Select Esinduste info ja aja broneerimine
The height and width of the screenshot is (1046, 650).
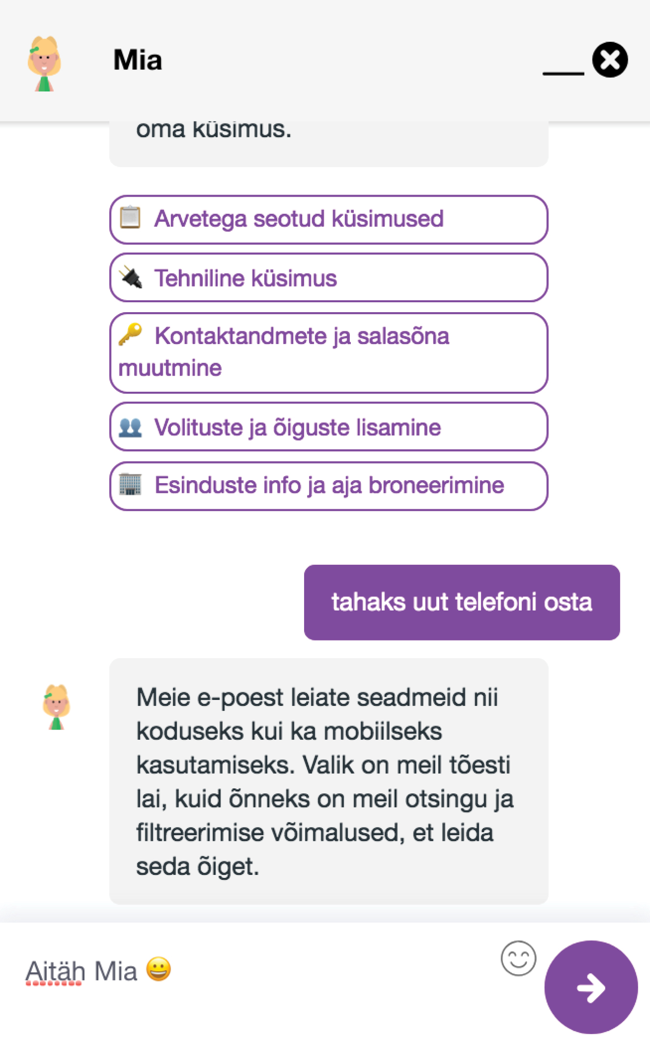[x=329, y=486]
